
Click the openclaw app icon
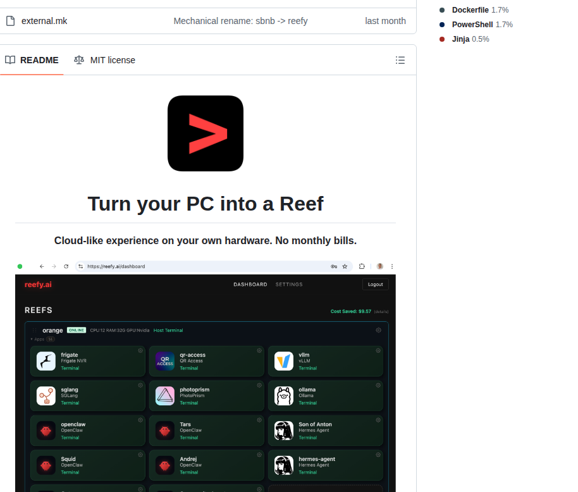46,431
